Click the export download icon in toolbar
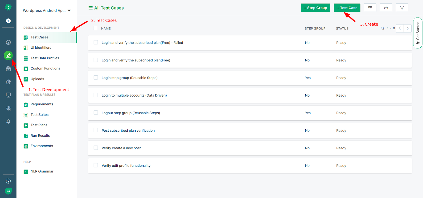The height and width of the screenshot is (198, 423). point(386,8)
